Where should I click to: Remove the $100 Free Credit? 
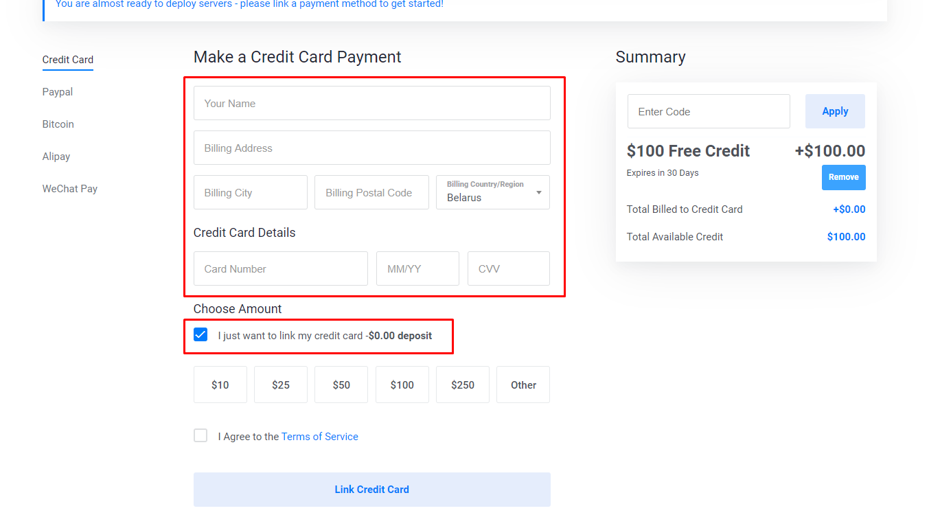pyautogui.click(x=843, y=177)
